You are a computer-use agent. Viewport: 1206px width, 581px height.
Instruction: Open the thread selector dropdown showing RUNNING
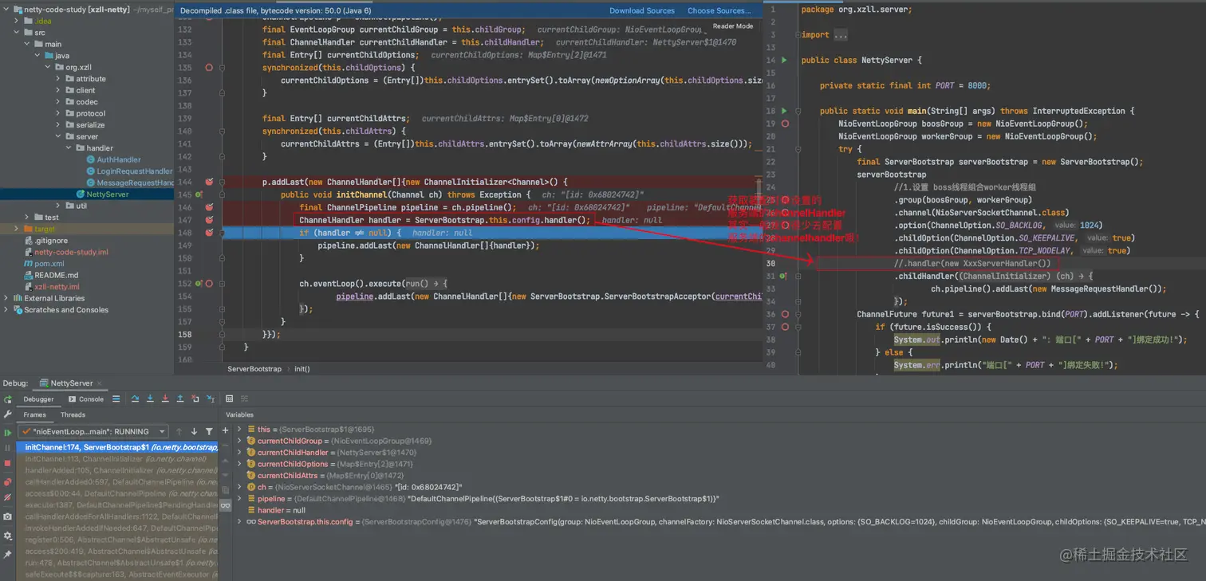coord(93,431)
